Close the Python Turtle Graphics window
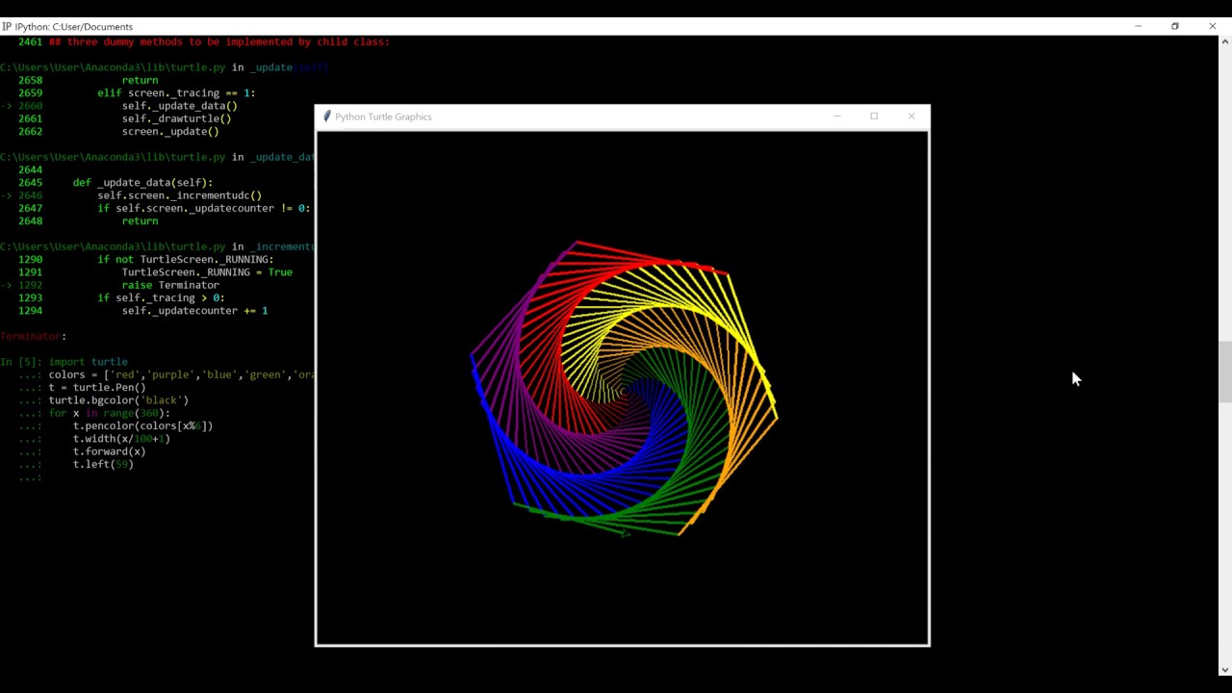Viewport: 1232px width, 693px height. click(911, 116)
